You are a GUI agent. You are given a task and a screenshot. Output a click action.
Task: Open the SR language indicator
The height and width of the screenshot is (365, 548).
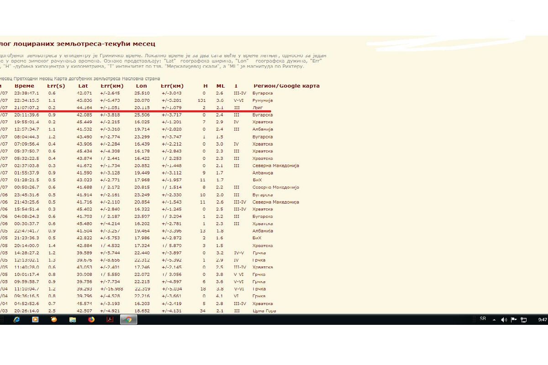483,319
